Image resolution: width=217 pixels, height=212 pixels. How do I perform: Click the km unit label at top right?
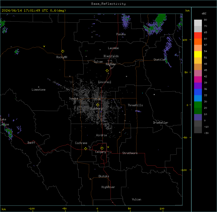point(187,11)
